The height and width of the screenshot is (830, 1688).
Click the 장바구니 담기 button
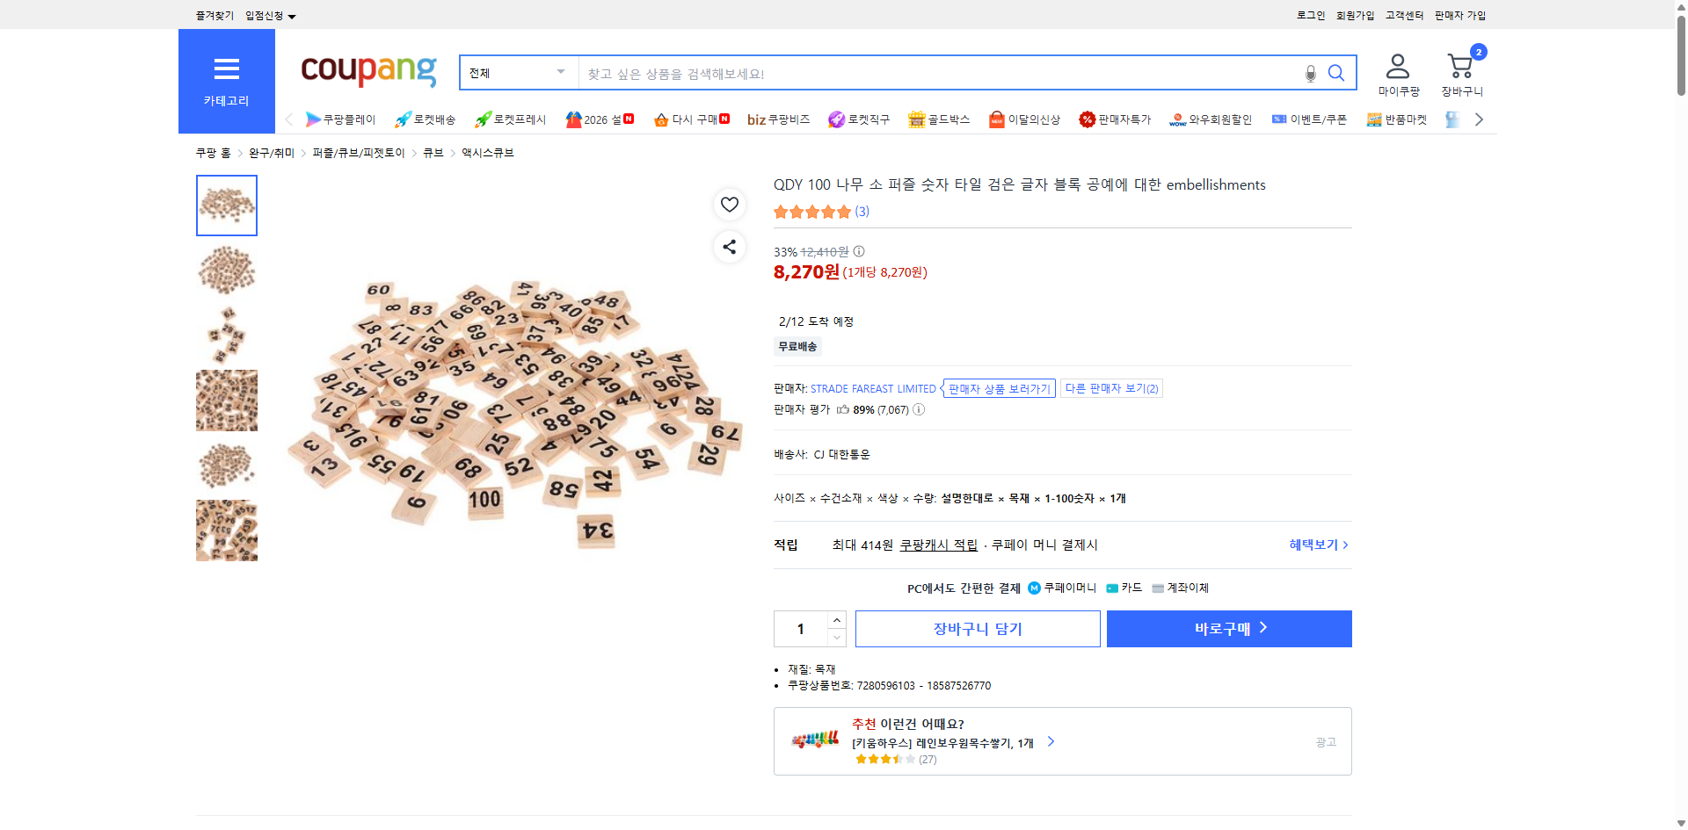[977, 628]
